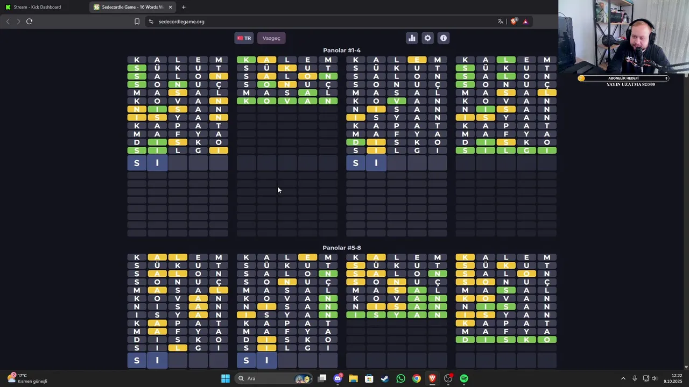Open the statistics bar chart icon
This screenshot has width=689, height=387.
(x=412, y=38)
